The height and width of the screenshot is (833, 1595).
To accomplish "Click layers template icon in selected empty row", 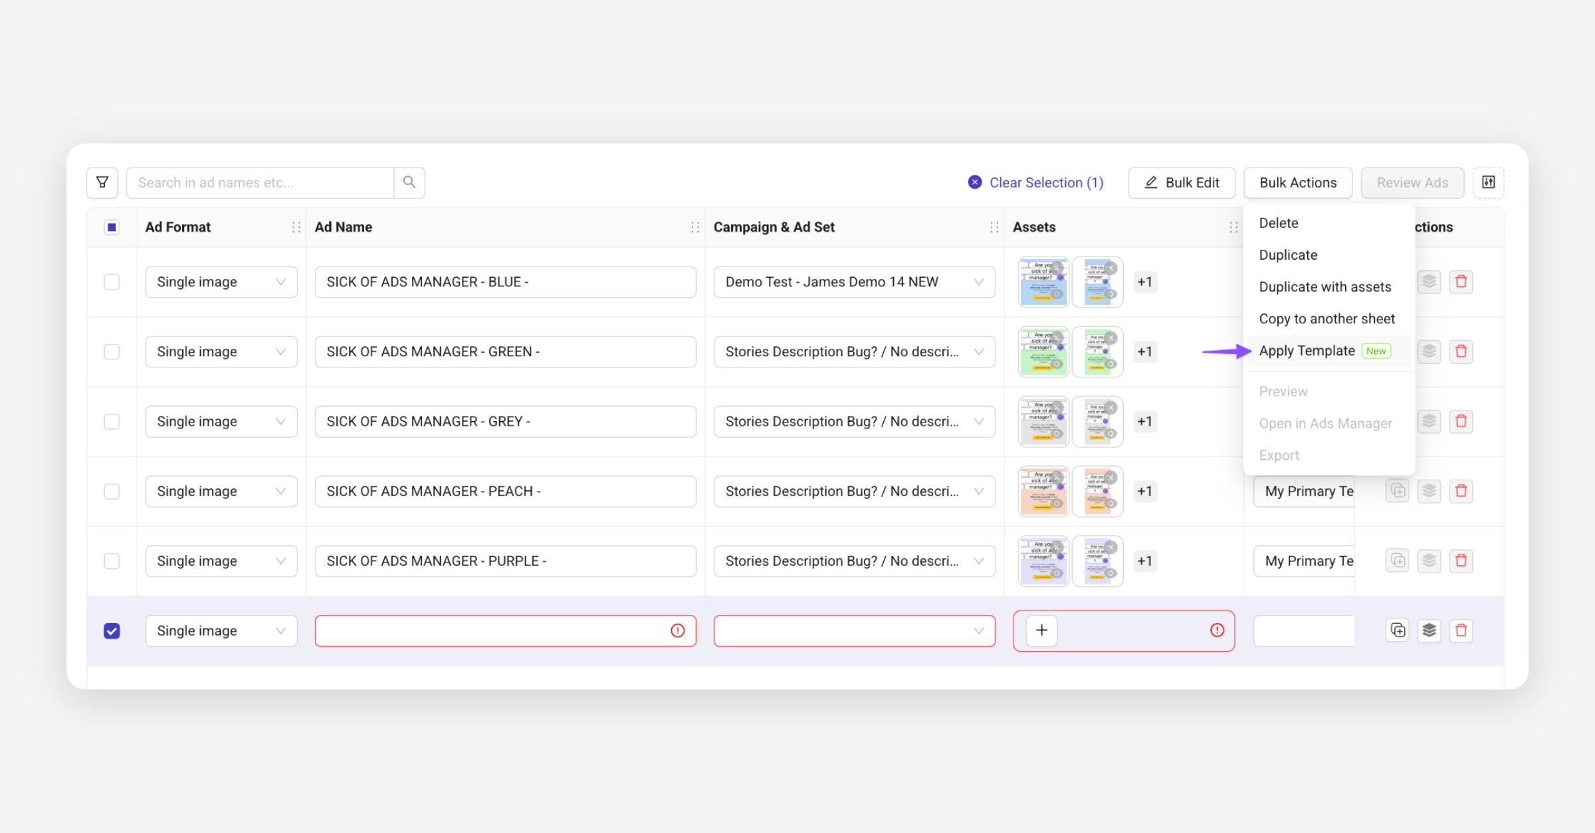I will click(1429, 630).
